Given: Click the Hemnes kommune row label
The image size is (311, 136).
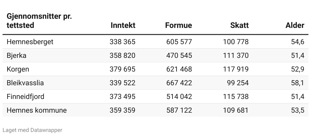Looking at the screenshot, I should click(x=37, y=110).
